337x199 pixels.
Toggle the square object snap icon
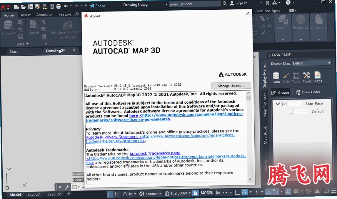(x=276, y=191)
